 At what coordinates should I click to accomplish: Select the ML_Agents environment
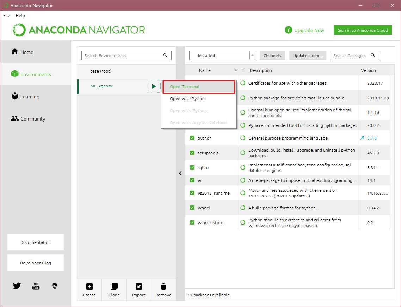112,86
